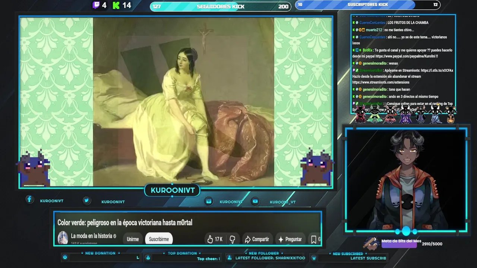Click the video title Color verde: peligroso
The height and width of the screenshot is (268, 477).
[125, 223]
